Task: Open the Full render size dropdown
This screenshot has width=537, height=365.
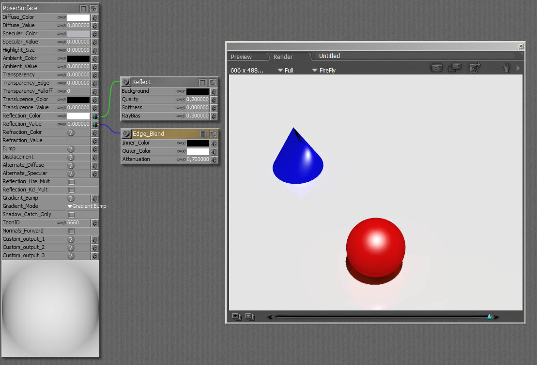Action: click(285, 70)
